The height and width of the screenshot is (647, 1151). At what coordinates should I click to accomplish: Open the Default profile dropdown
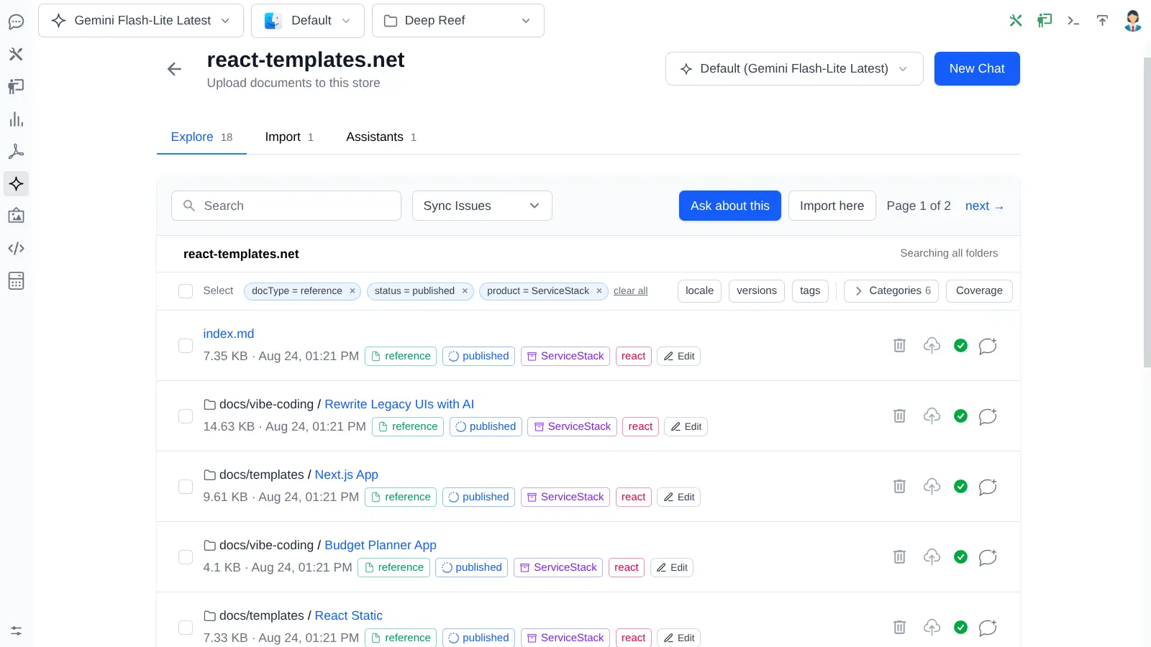click(x=307, y=20)
